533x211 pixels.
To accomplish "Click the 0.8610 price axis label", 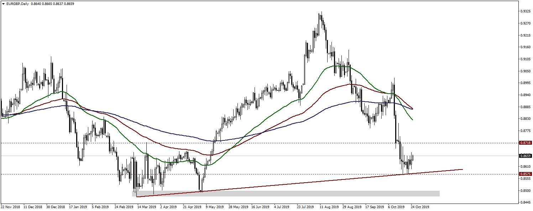I will pos(525,167).
